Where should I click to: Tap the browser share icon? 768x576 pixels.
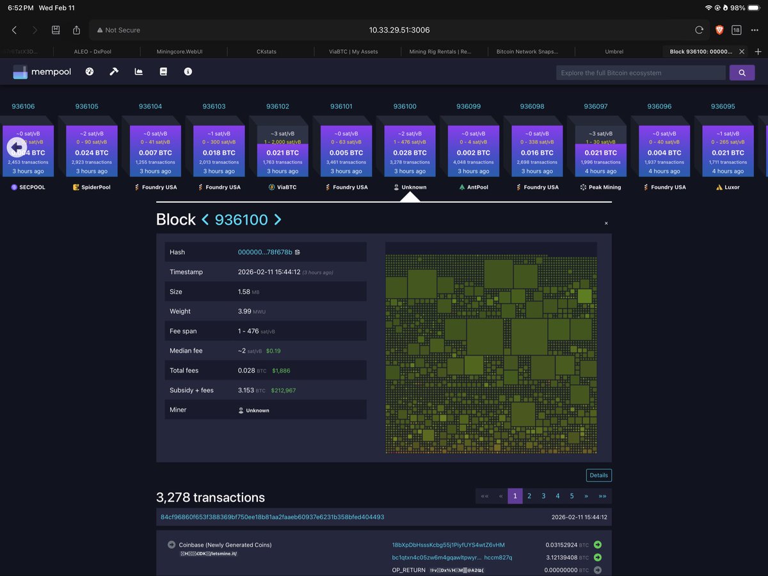[76, 30]
